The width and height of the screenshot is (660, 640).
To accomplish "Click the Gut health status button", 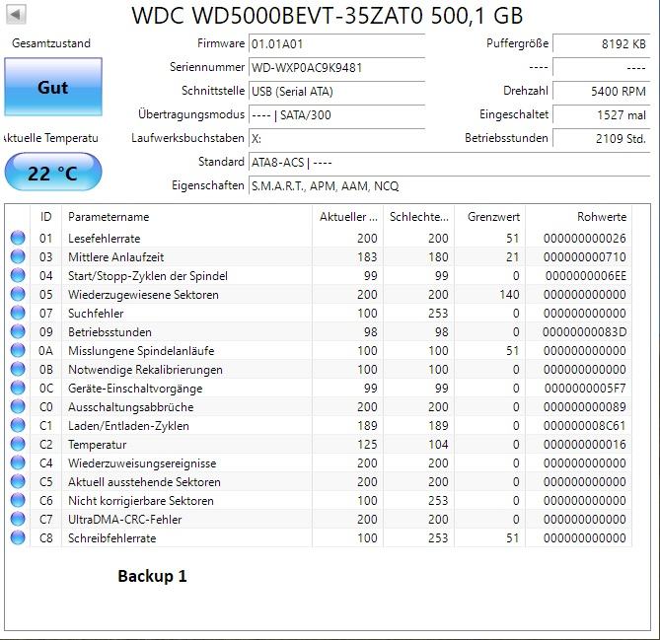I will [53, 87].
